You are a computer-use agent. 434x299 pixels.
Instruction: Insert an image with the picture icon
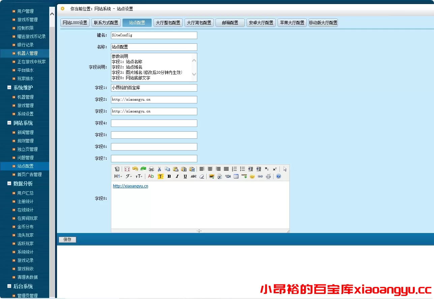pyautogui.click(x=212, y=176)
